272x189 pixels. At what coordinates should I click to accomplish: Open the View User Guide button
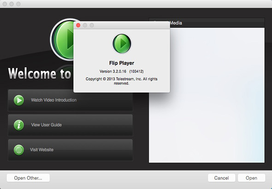(x=70, y=125)
